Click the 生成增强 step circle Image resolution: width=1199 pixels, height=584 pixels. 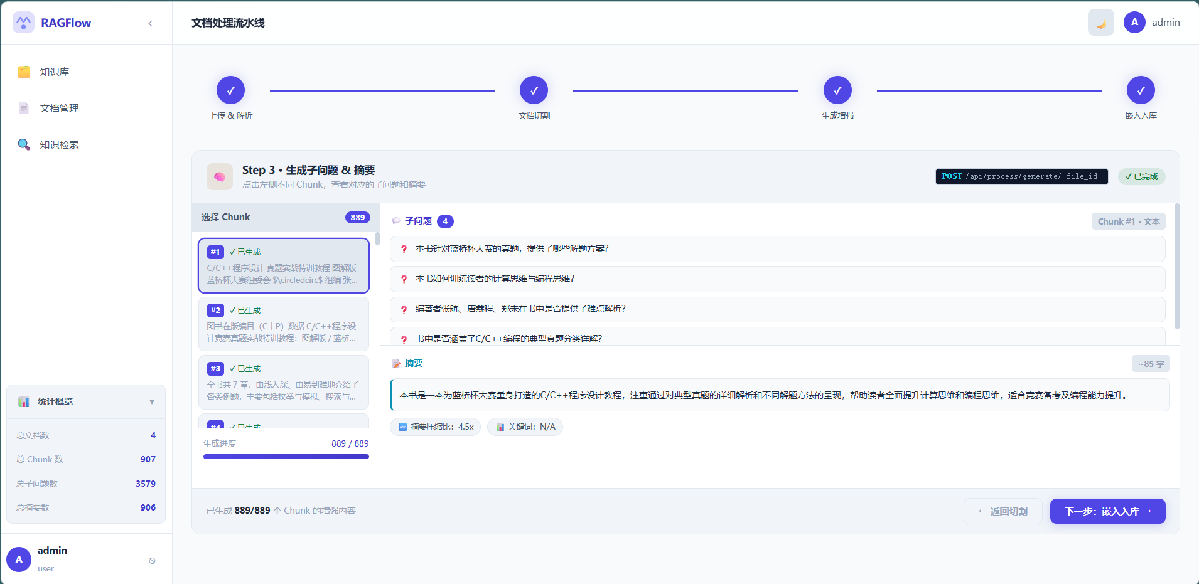coord(837,90)
